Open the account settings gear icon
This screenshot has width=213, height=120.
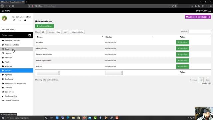tap(25, 20)
